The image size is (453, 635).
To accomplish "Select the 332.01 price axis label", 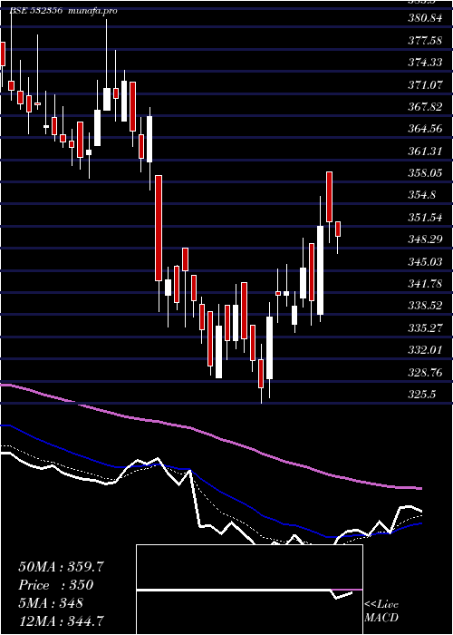I will (x=424, y=349).
